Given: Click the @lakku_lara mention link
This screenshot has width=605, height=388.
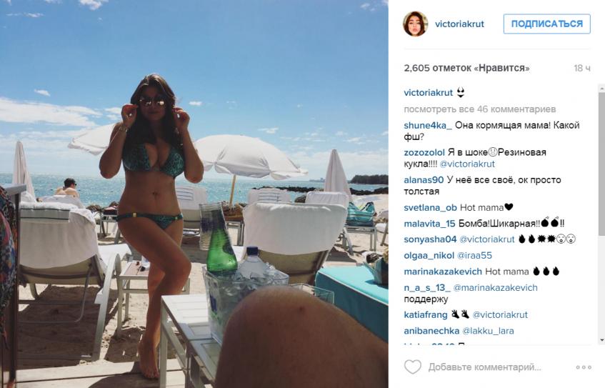Looking at the screenshot, I should [x=488, y=331].
